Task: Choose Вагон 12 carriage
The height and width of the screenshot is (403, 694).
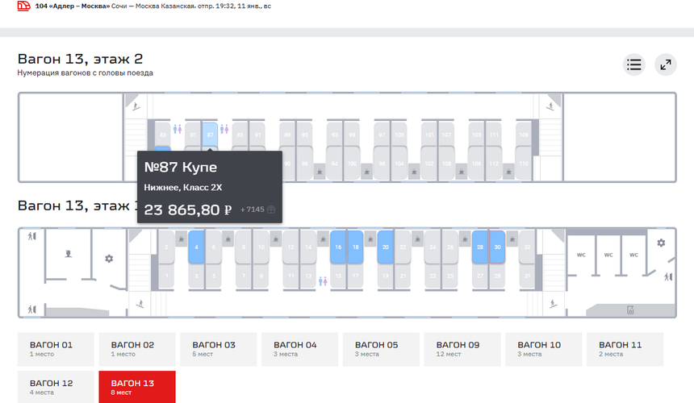Action: coord(56,387)
